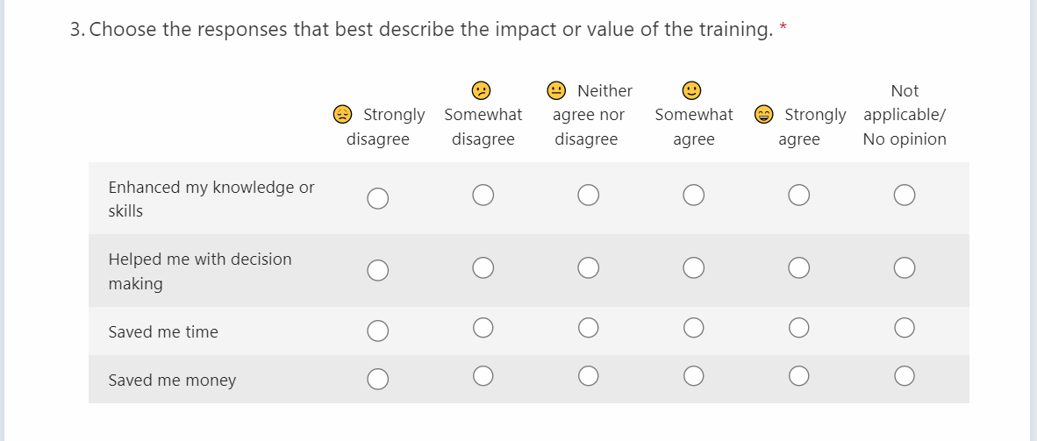Select Strongly agree for Enhanced my knowledge
The height and width of the screenshot is (441, 1037).
[x=798, y=196]
